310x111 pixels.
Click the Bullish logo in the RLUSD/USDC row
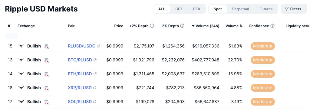click(x=21, y=46)
